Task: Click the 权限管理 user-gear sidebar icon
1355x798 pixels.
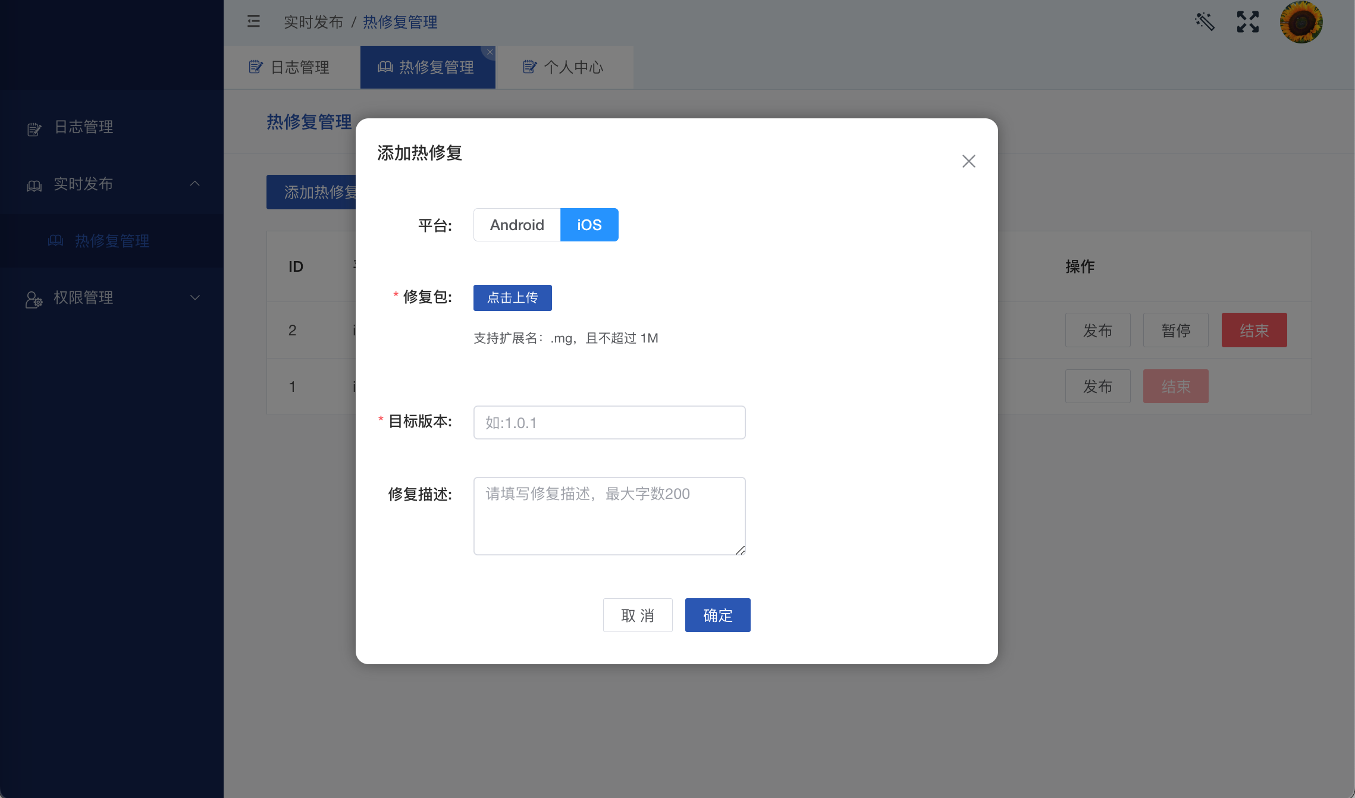Action: click(x=34, y=299)
